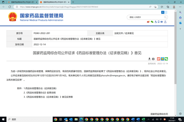
Task: Download the article with the download icon
Action: pyautogui.click(x=149, y=59)
